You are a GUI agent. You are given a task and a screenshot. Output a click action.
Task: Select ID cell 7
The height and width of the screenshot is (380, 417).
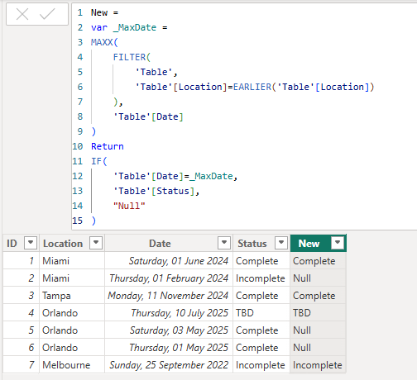22,365
